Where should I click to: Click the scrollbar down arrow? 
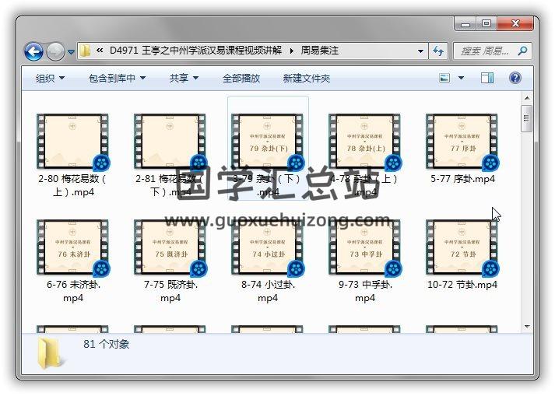pos(527,326)
